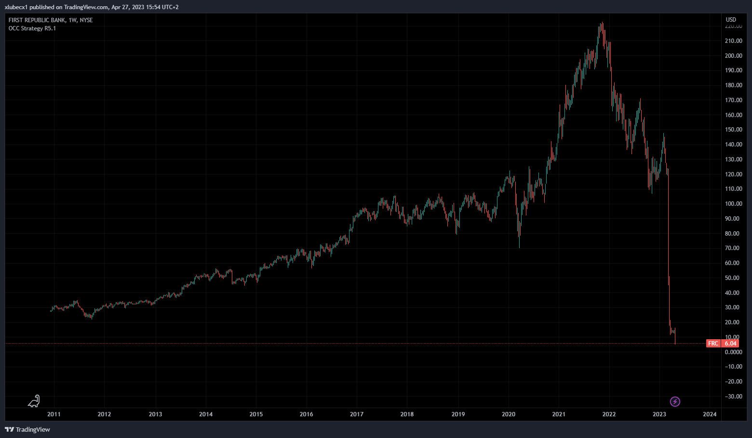The image size is (752, 438).
Task: Click the 10.00 axis value
Action: pos(732,337)
